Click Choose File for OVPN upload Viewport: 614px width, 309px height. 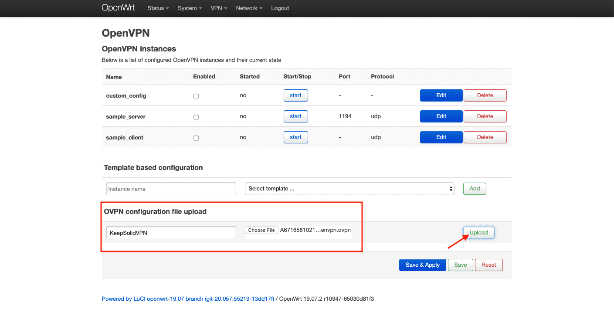pyautogui.click(x=261, y=230)
